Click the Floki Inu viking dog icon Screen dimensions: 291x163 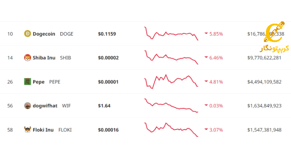click(x=27, y=130)
